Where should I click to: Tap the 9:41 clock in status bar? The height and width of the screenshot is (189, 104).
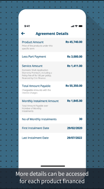27,26
